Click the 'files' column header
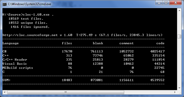Image resolution: width=184 pixels, height=97 pixels. click(67, 43)
